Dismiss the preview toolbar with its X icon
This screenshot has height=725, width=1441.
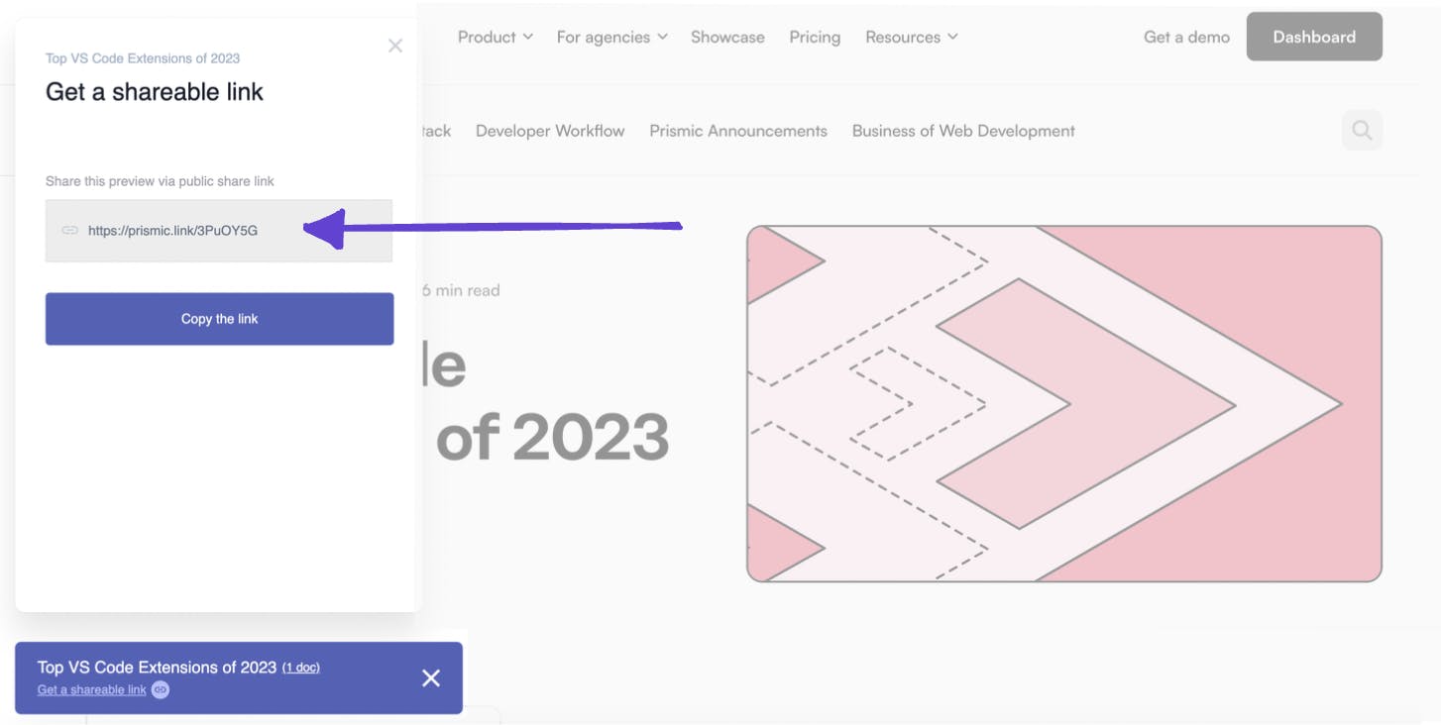coord(431,678)
